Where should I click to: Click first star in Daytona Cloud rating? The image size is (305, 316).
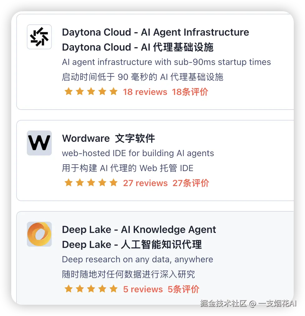[69, 91]
